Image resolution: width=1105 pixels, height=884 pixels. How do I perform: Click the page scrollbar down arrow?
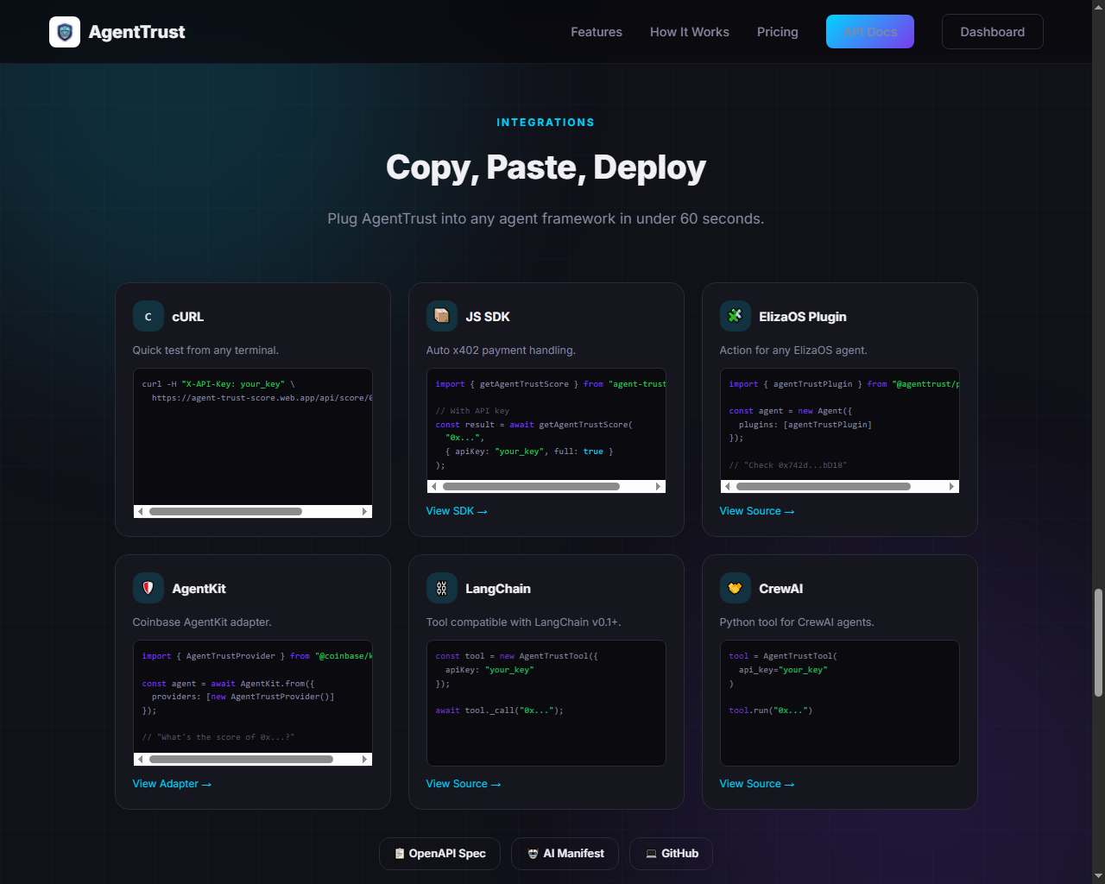click(x=1098, y=877)
